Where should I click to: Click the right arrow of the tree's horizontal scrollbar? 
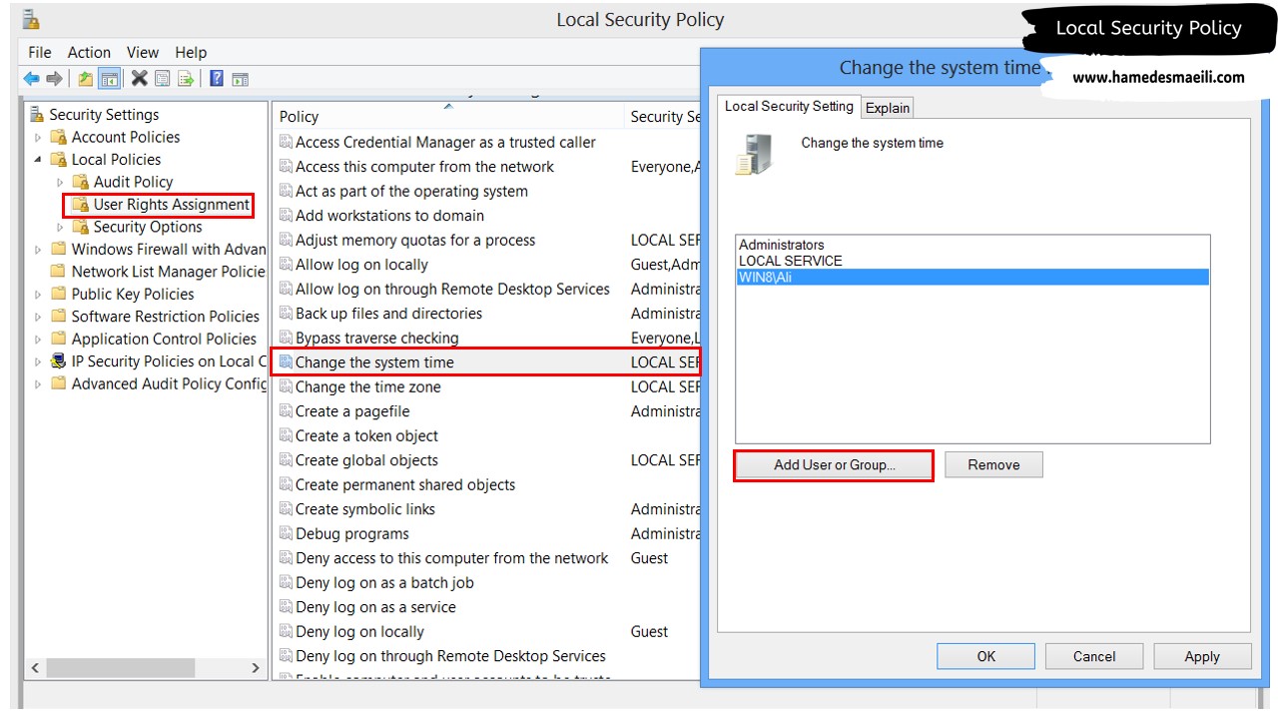256,668
